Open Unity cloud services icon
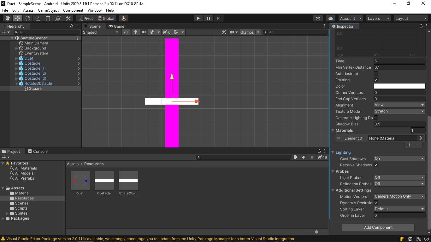The height and width of the screenshot is (242, 431). (331, 18)
